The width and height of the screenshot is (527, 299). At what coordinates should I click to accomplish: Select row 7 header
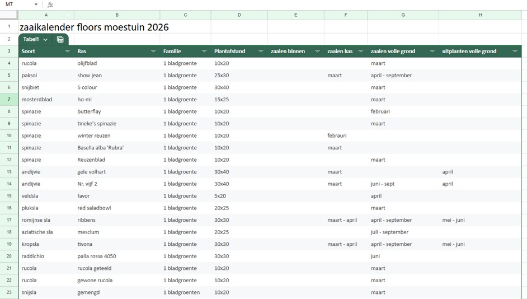click(9, 100)
